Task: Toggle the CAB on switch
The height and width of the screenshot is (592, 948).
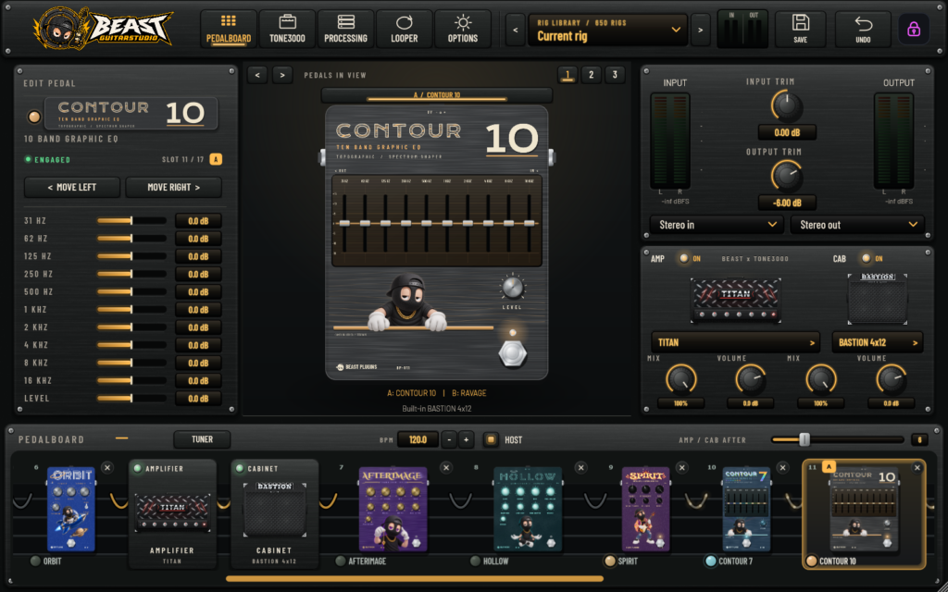Action: coord(866,259)
